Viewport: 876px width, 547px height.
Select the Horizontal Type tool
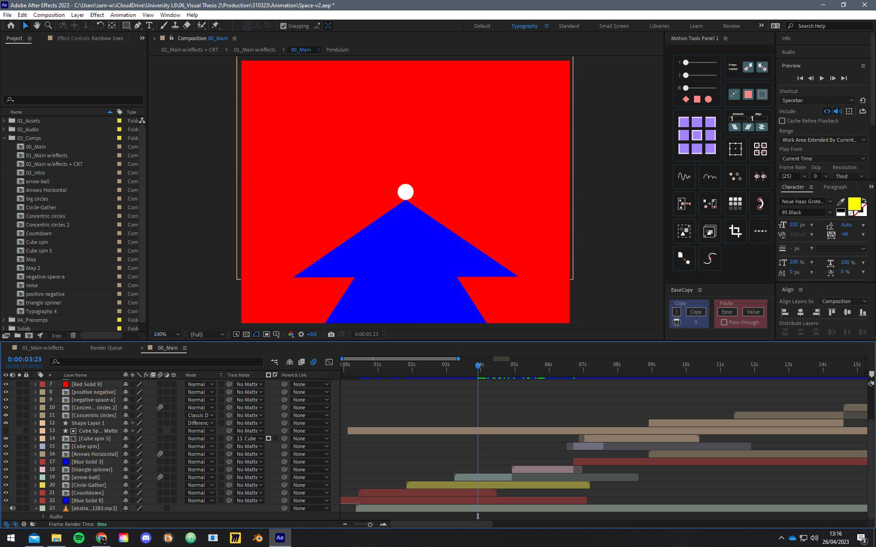[149, 26]
